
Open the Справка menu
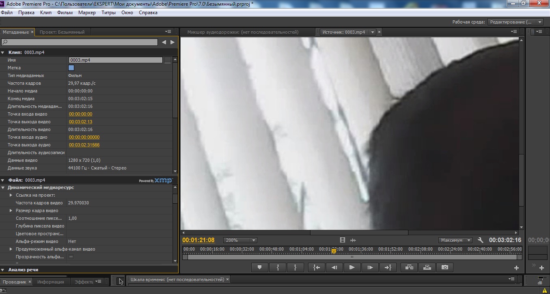tap(148, 13)
